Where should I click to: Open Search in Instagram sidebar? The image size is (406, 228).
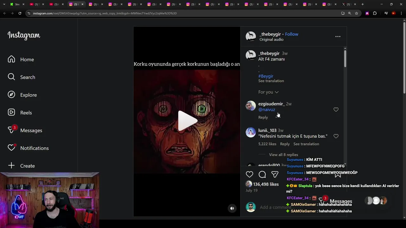[x=22, y=77]
